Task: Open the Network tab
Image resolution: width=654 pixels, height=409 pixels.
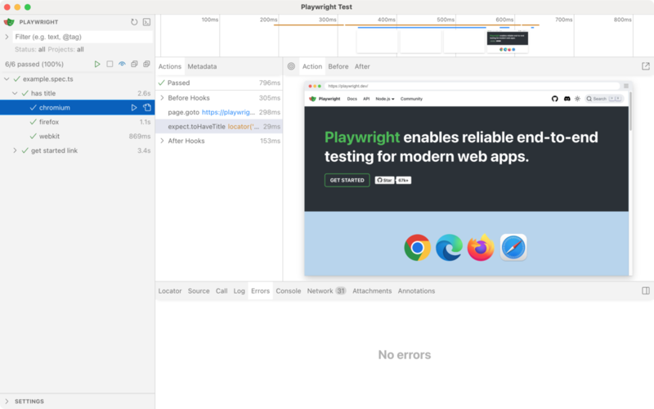Action: (326, 291)
